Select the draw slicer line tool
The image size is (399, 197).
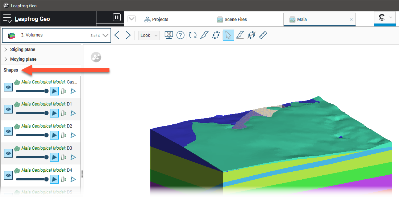point(204,35)
